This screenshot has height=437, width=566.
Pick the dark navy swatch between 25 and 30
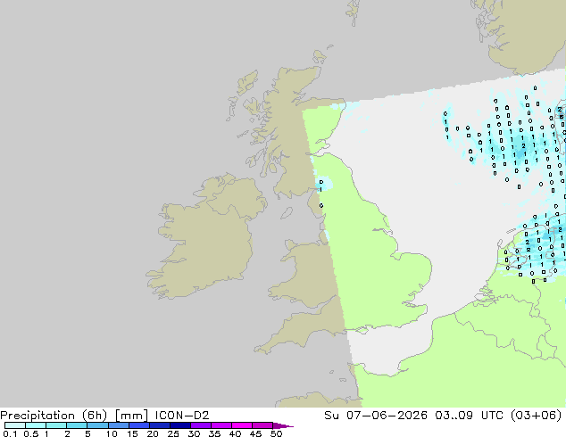click(x=180, y=425)
